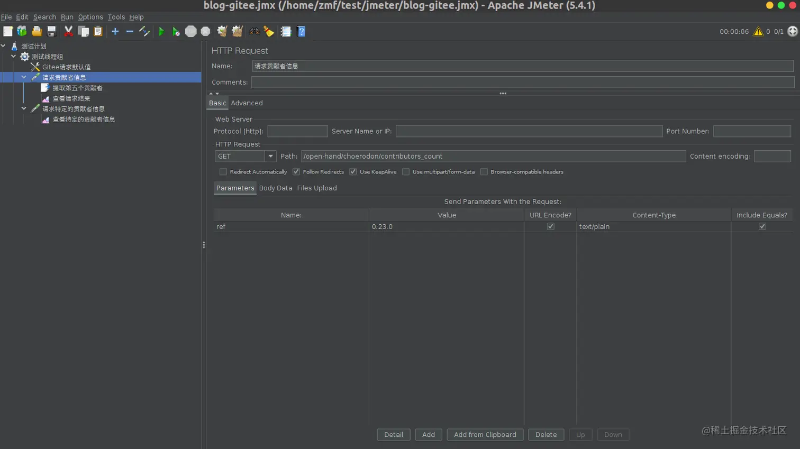Uncheck the Follow Redirects checkbox

(x=296, y=172)
